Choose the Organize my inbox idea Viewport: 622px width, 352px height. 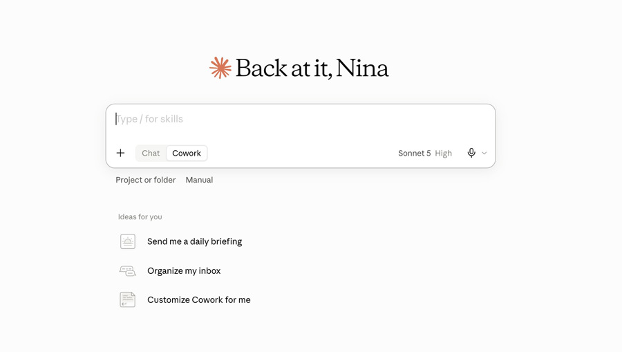tap(184, 270)
